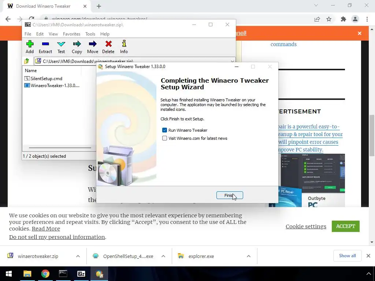Open winaerotweaker.zip from downloads bar
The image size is (375, 281).
(38, 256)
